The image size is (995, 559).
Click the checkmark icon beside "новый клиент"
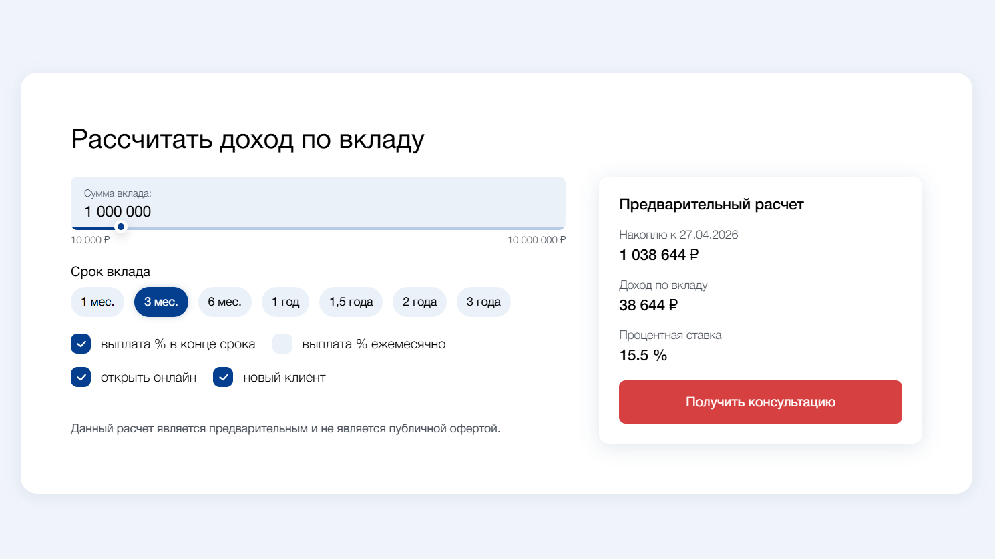point(224,377)
